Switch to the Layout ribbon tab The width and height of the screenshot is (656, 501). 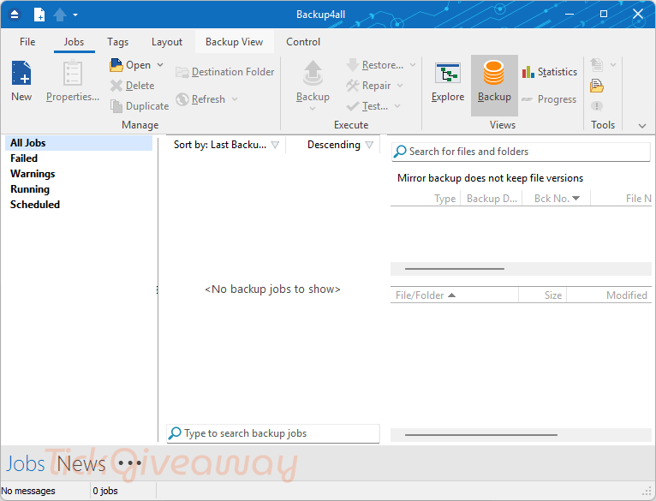(167, 42)
